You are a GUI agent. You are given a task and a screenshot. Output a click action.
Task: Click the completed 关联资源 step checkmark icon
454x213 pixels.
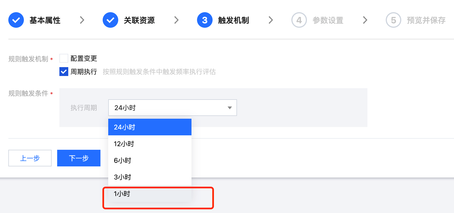click(x=110, y=20)
